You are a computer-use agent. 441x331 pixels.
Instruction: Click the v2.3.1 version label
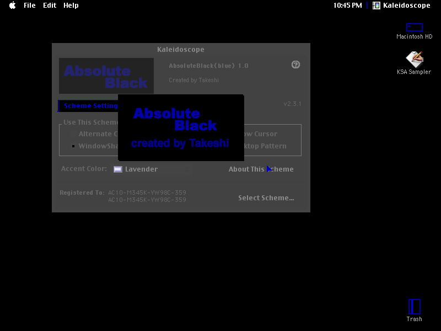point(292,104)
